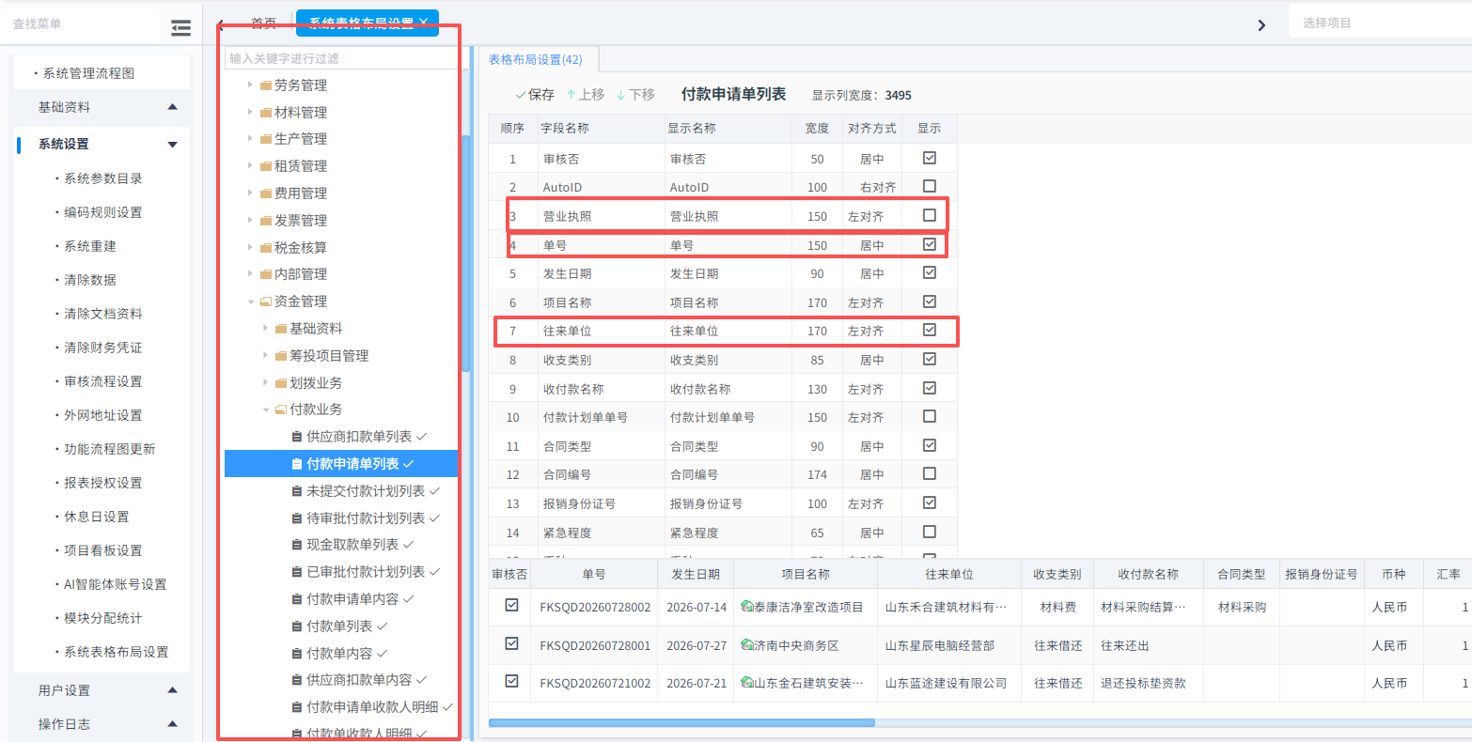Click the 付款单列表 document icon
This screenshot has width=1472, height=742.
click(297, 626)
